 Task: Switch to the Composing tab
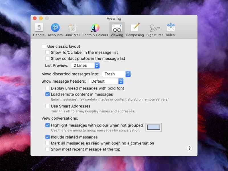coord(135,28)
